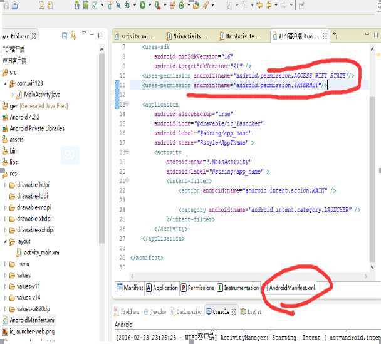This screenshot has width=381, height=344.
Task: Close the WIFI客户端 Manifest editor tab
Action: coord(325,36)
